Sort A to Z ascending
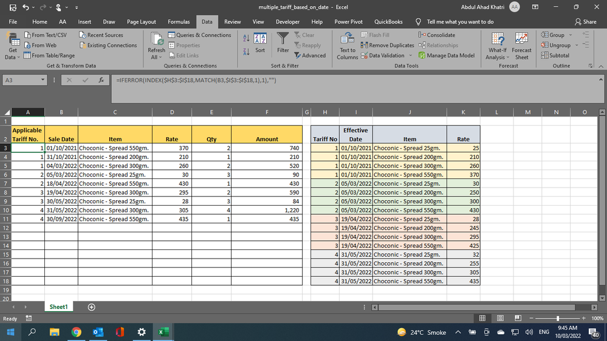Viewport: 607px width, 341px height. [246, 38]
